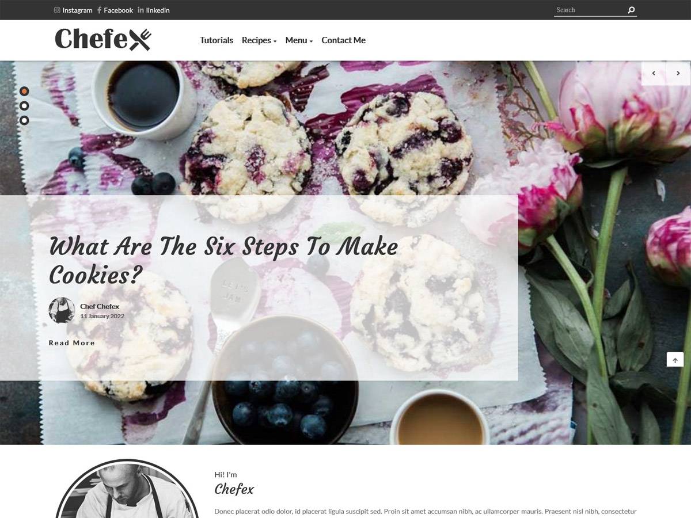Select the first slider dot indicator
This screenshot has width=691, height=518.
coord(24,91)
